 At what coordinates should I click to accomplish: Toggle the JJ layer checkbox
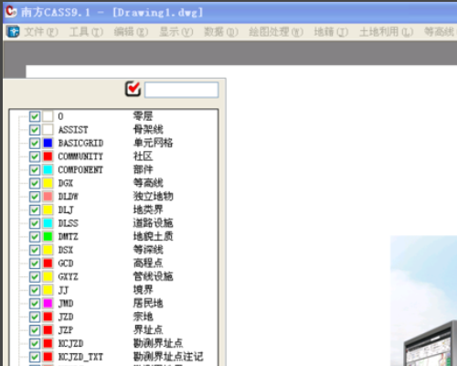click(35, 290)
